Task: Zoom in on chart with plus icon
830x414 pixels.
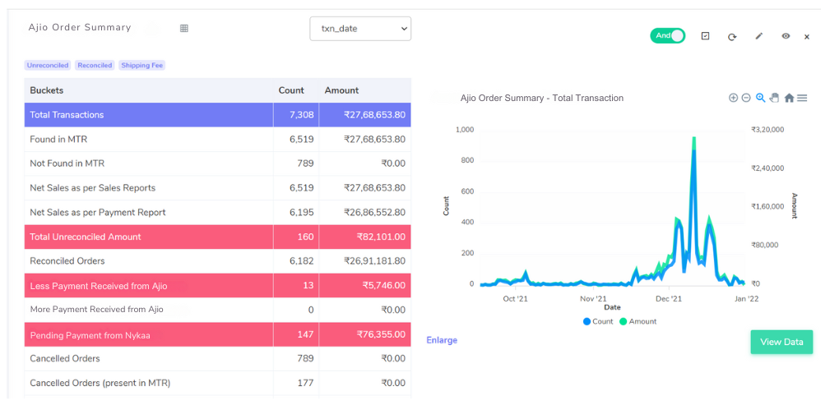Action: coord(733,98)
